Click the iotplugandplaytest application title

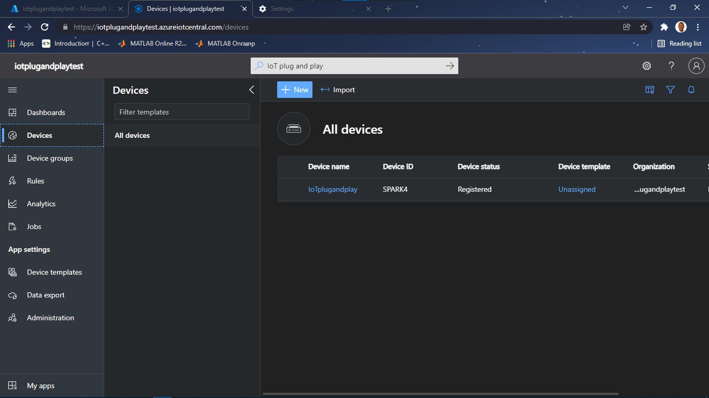pyautogui.click(x=49, y=66)
